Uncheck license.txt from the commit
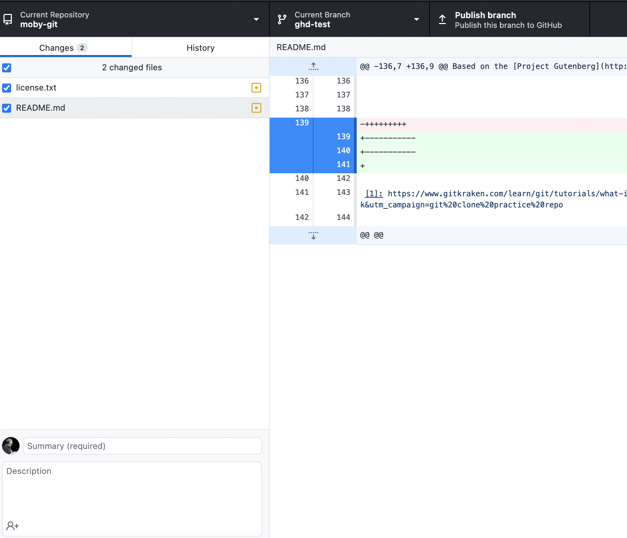This screenshot has width=627, height=538. coord(7,88)
